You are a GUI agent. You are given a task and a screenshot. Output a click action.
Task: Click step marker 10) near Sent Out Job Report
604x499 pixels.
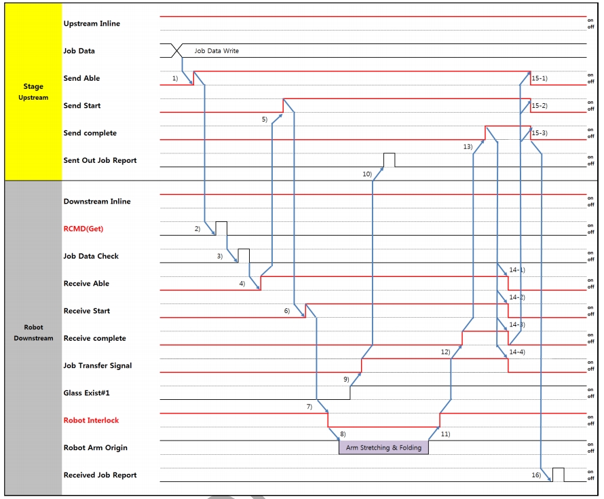(x=367, y=174)
